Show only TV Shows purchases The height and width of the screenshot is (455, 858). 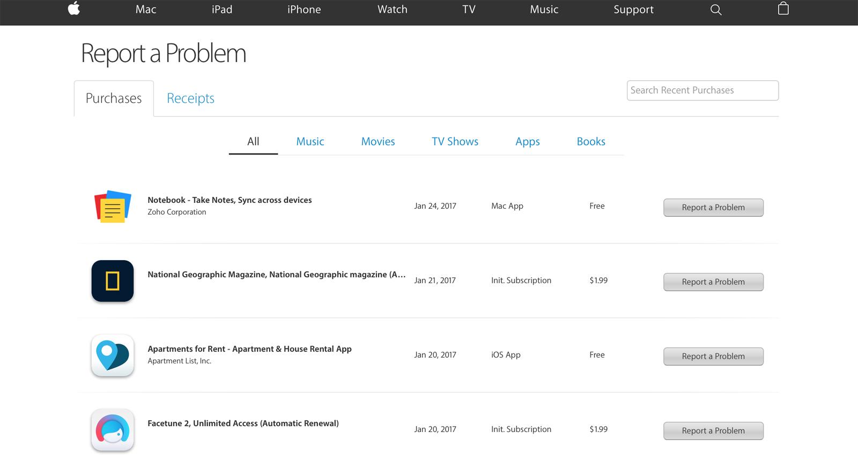(x=455, y=142)
